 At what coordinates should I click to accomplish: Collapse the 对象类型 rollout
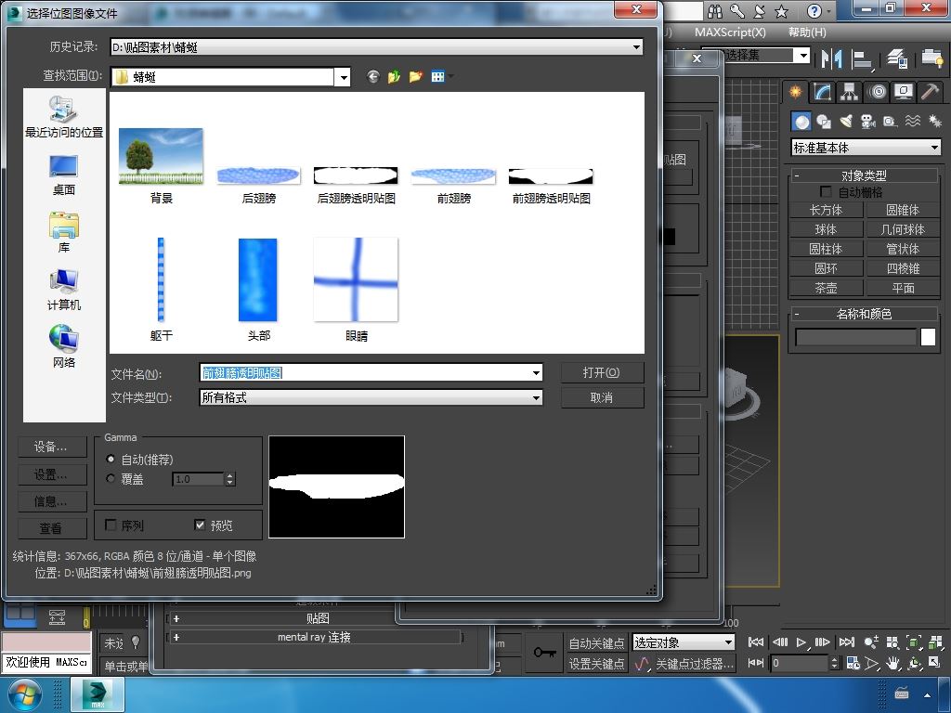pos(864,175)
